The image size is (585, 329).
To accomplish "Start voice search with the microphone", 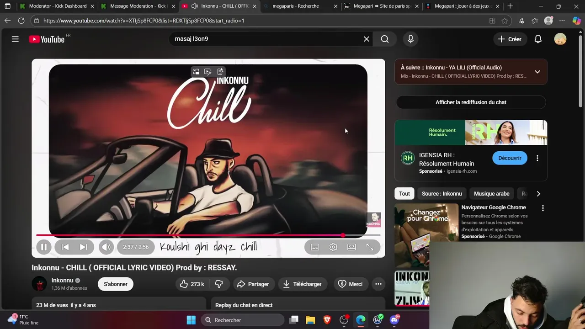I will point(410,39).
